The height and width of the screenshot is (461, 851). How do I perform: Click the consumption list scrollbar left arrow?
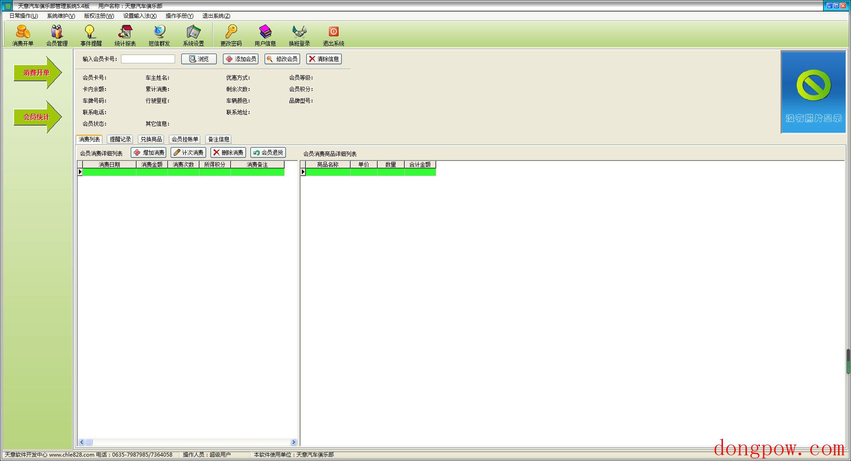pos(82,442)
